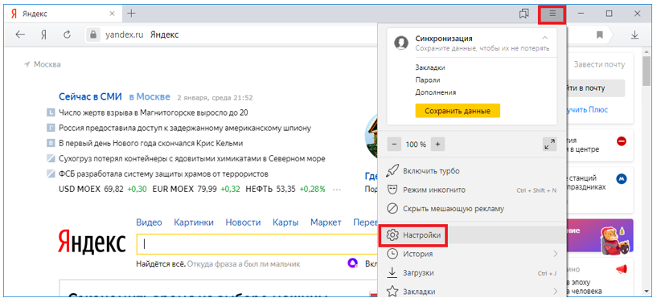Reload the page with the refresh icon
Viewport: 657px width, 302px height.
(x=67, y=35)
